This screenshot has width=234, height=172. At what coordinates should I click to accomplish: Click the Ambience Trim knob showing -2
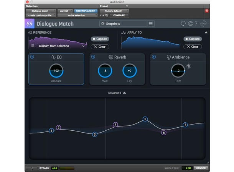click(178, 71)
